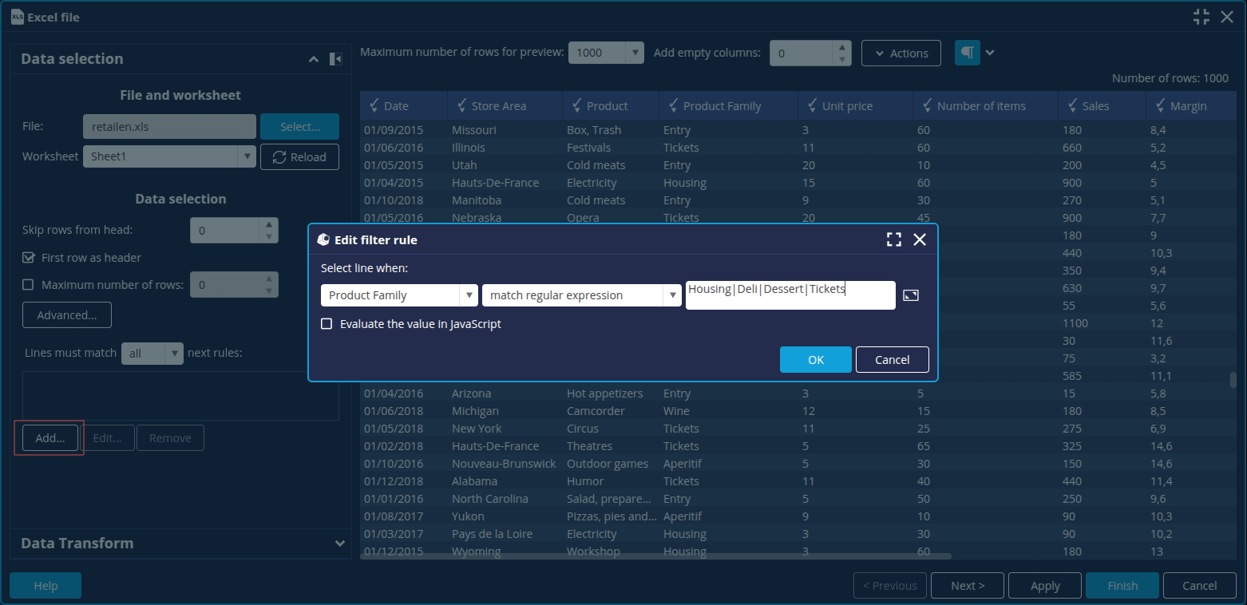This screenshot has height=605, width=1247.
Task: Click the expand value editor icon
Action: click(911, 295)
